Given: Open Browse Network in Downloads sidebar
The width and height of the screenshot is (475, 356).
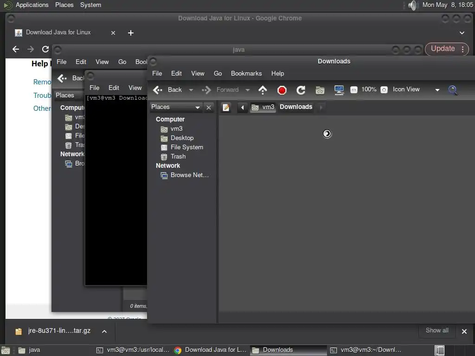Looking at the screenshot, I should pos(189,175).
